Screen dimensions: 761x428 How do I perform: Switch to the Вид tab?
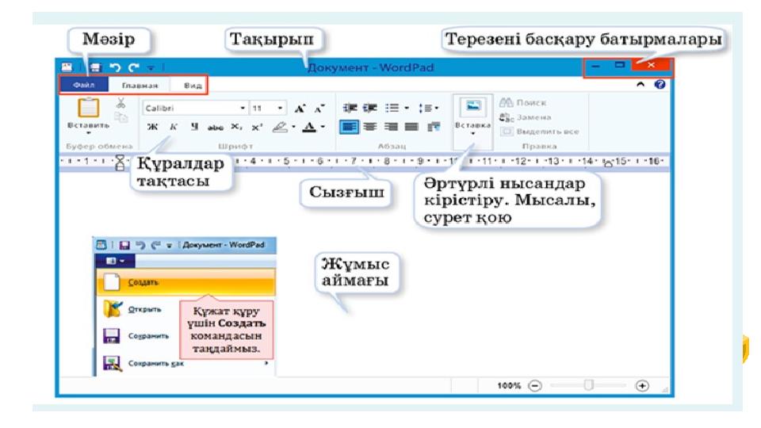coord(193,86)
